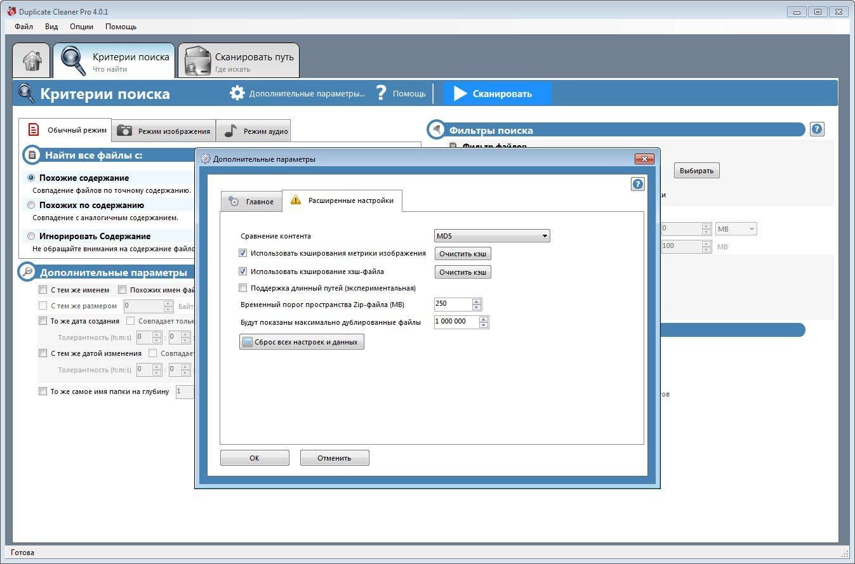Click gear icon in dialog title bar

click(205, 159)
